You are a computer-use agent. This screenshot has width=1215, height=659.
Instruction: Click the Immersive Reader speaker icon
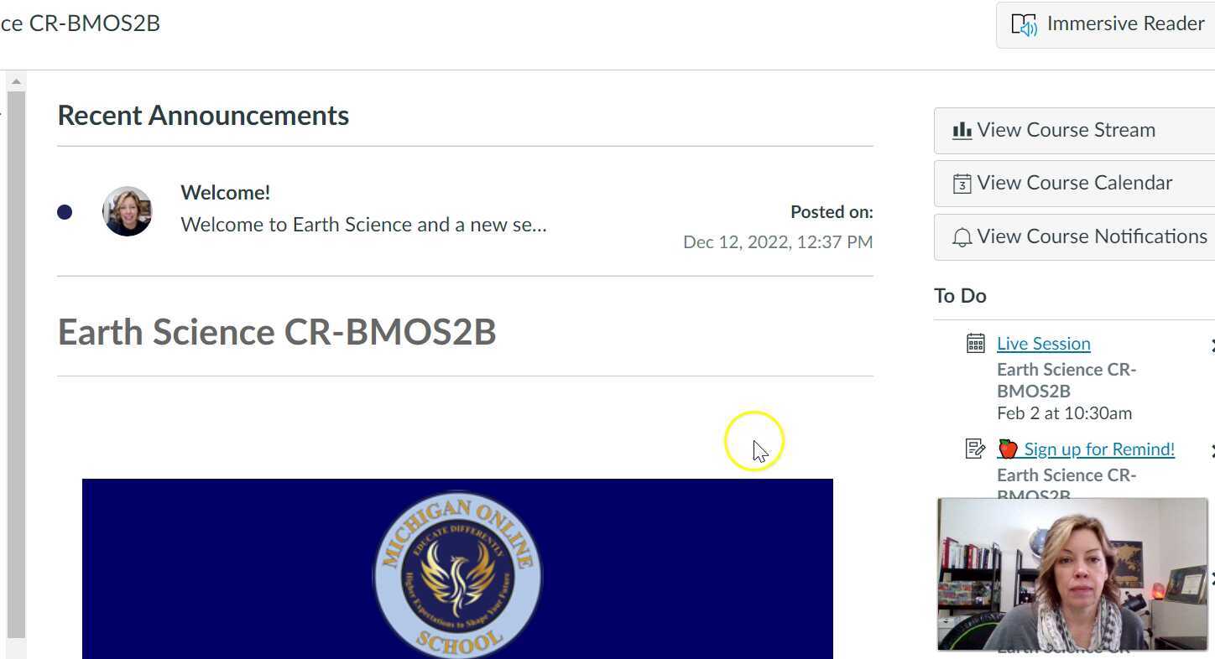point(1025,24)
